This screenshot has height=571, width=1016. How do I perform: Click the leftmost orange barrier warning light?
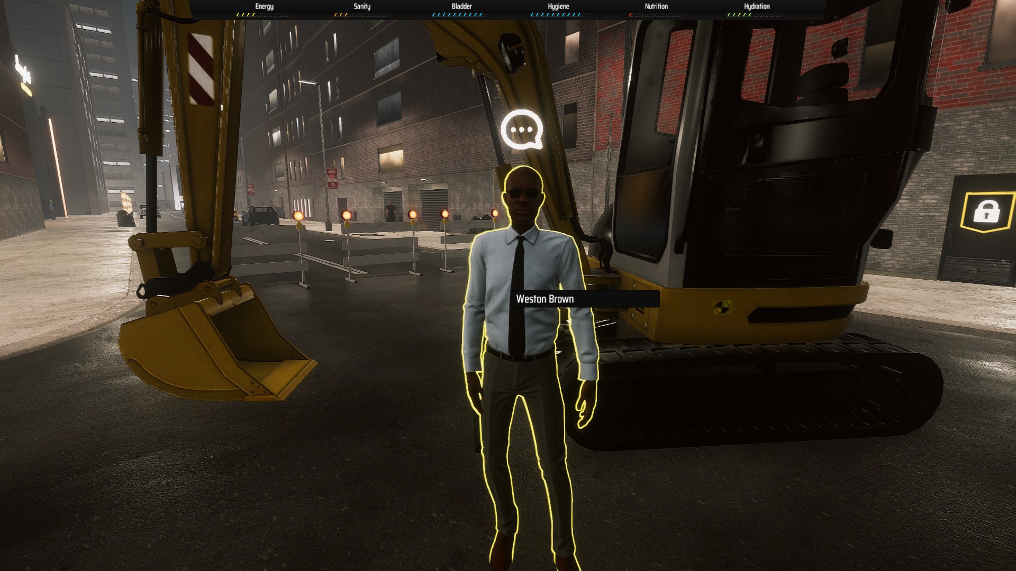click(x=298, y=216)
